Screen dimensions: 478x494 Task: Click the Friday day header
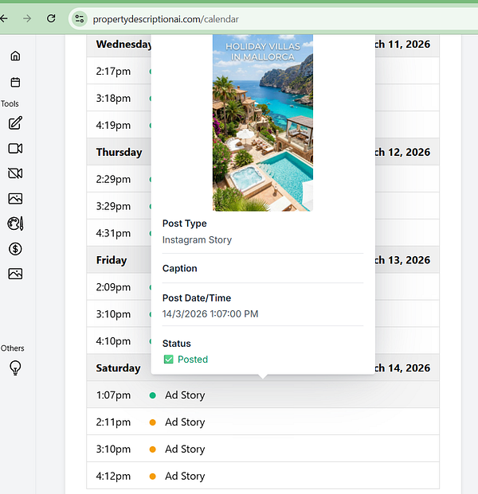(x=112, y=260)
